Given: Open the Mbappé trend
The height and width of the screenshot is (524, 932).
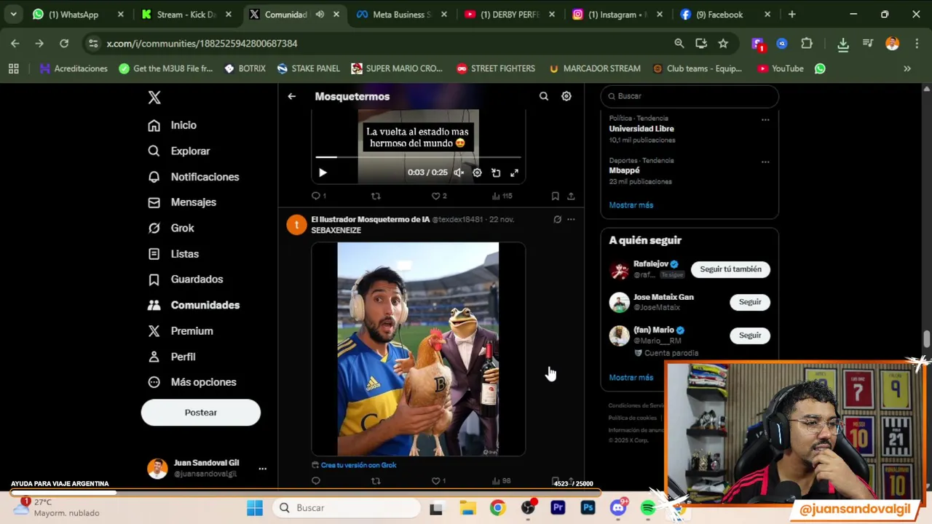Looking at the screenshot, I should tap(624, 170).
